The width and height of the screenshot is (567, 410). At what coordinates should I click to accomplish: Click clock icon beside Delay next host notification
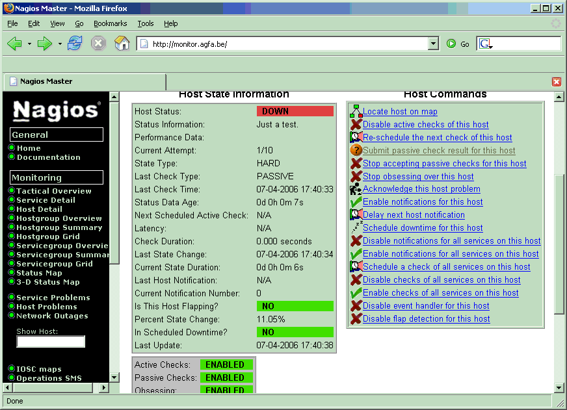click(356, 214)
